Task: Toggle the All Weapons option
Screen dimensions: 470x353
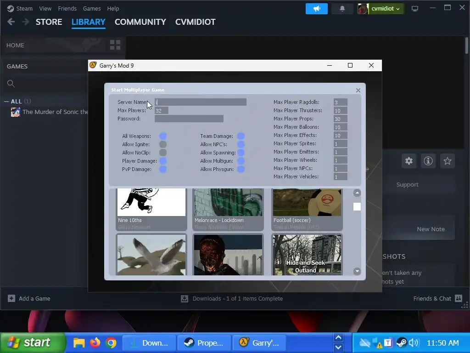Action: click(x=163, y=136)
